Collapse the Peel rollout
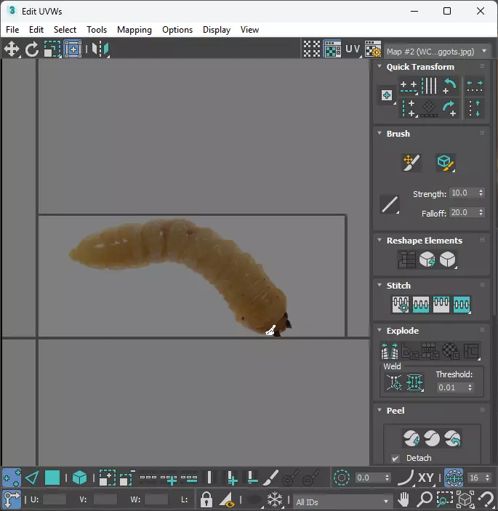 379,410
